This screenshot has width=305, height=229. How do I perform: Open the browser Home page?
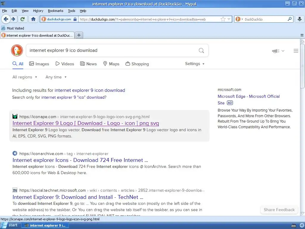pyautogui.click(x=33, y=19)
